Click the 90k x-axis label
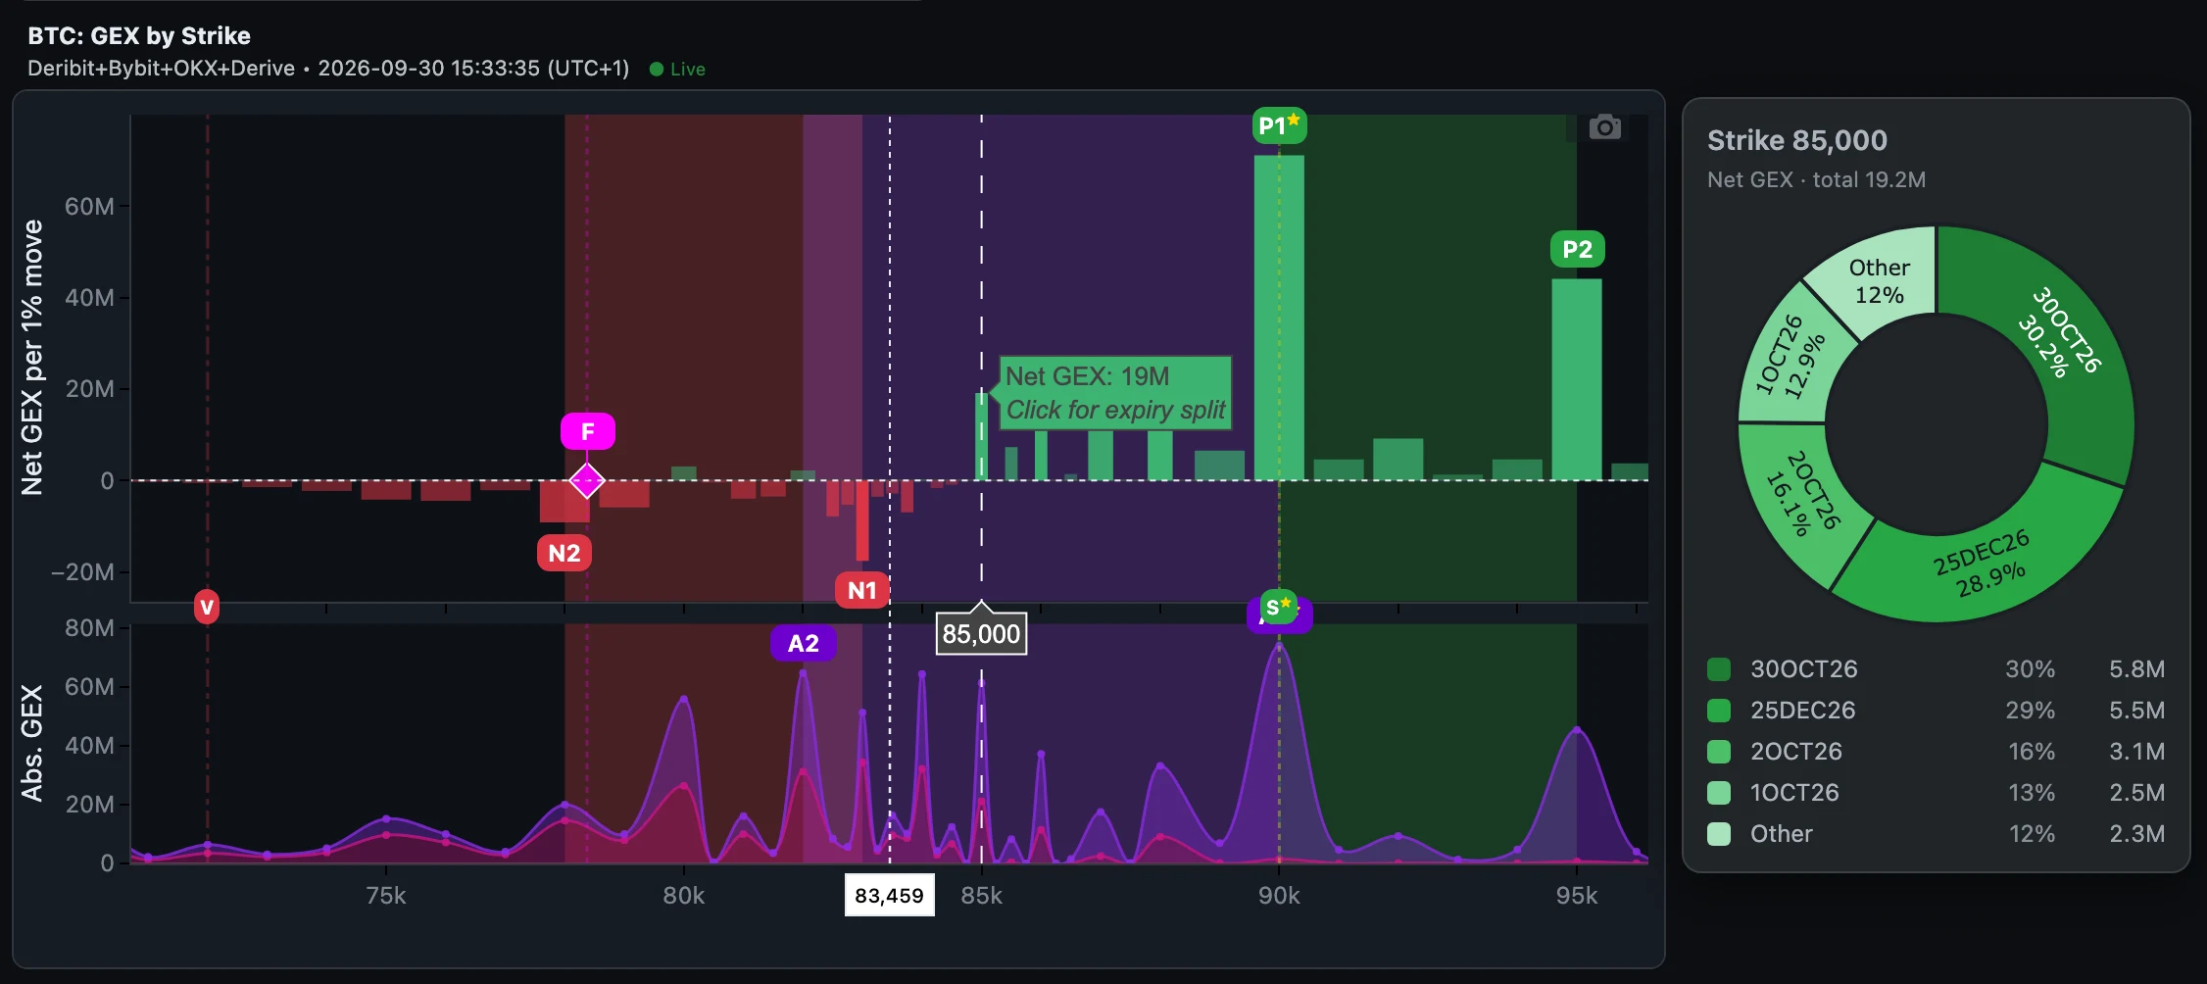 pos(1279,896)
